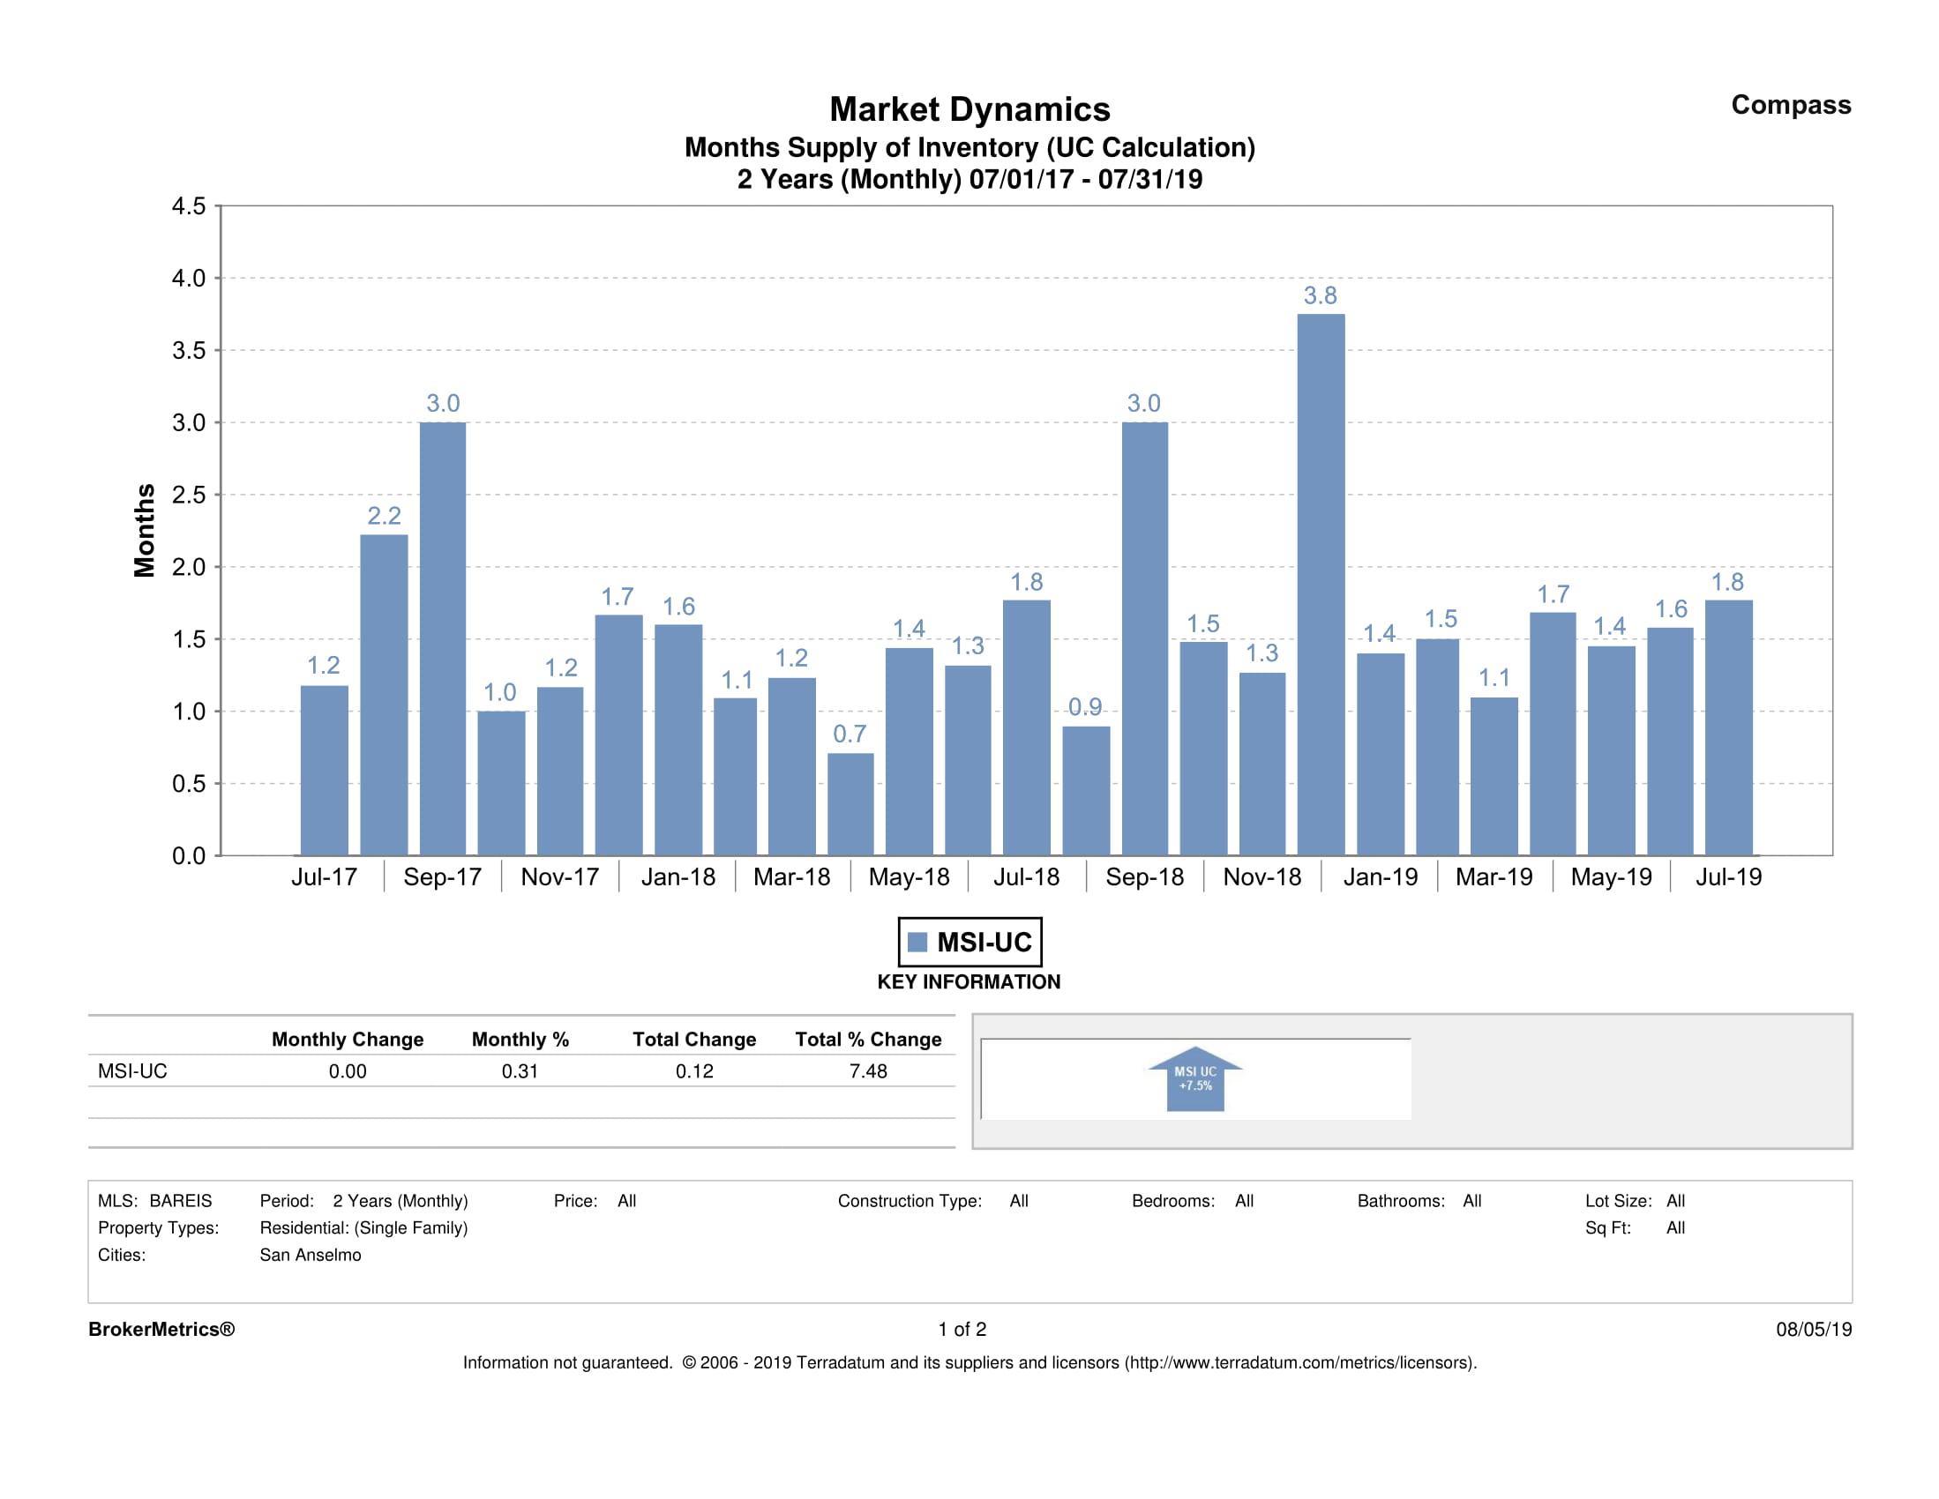Image resolution: width=1939 pixels, height=1499 pixels.
Task: Click the Jan-19 x-axis label
Action: click(x=1380, y=876)
